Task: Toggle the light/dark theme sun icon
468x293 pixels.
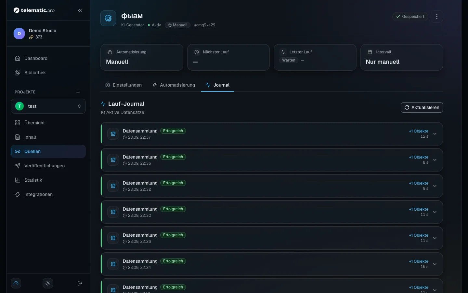Action: pos(48,283)
